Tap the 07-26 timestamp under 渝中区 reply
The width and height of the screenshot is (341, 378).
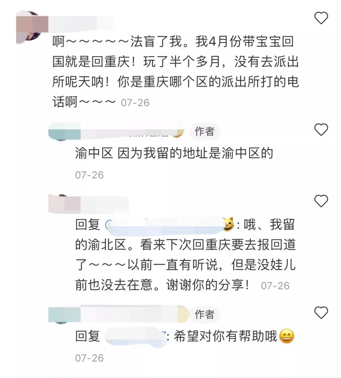click(89, 175)
